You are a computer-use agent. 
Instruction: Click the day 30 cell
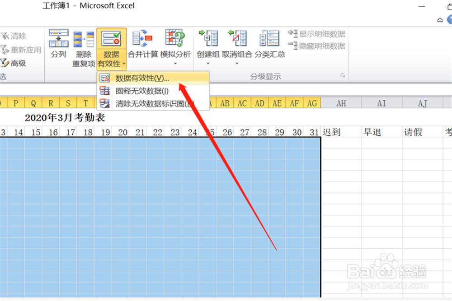[294, 132]
